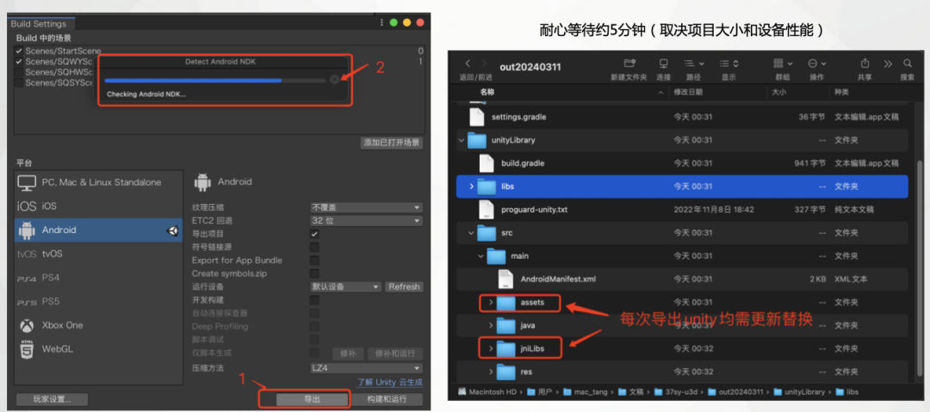Uncheck Scenes/StartScene in build scenes
Image resolution: width=930 pixels, height=412 pixels.
[19, 51]
